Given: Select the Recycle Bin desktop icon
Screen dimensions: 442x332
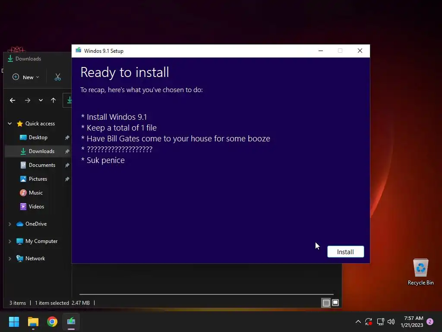Looking at the screenshot, I should 420,272.
